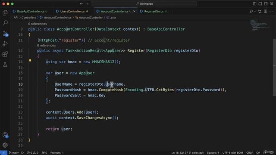Open the Accounts menu icon
The width and height of the screenshot is (276, 155).
point(5,135)
